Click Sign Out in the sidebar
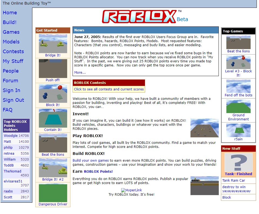259x214 pixels. click(x=13, y=100)
